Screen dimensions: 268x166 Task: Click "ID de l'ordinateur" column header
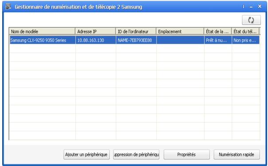pyautogui.click(x=136, y=31)
